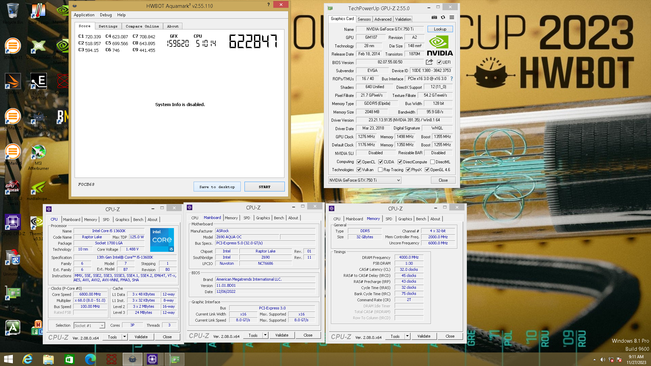Image resolution: width=651 pixels, height=366 pixels.
Task: Open the Socket #1 selection dropdown in CPU-Z
Action: coord(89,325)
